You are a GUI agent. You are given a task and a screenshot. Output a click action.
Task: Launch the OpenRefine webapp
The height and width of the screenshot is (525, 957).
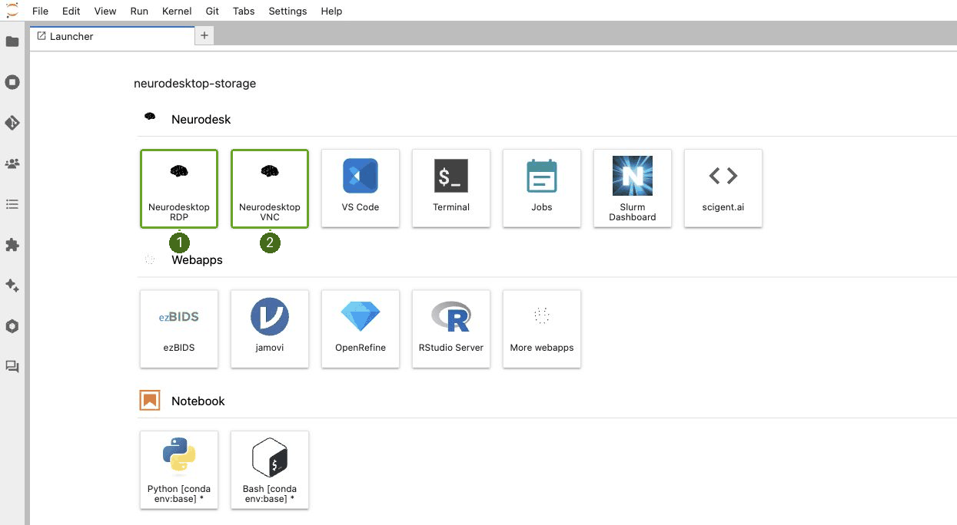(x=361, y=329)
